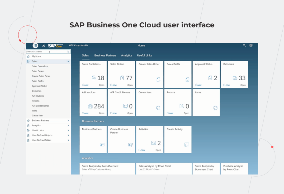Click the menu search magnifier icon
This screenshot has height=194, width=284.
[68, 52]
